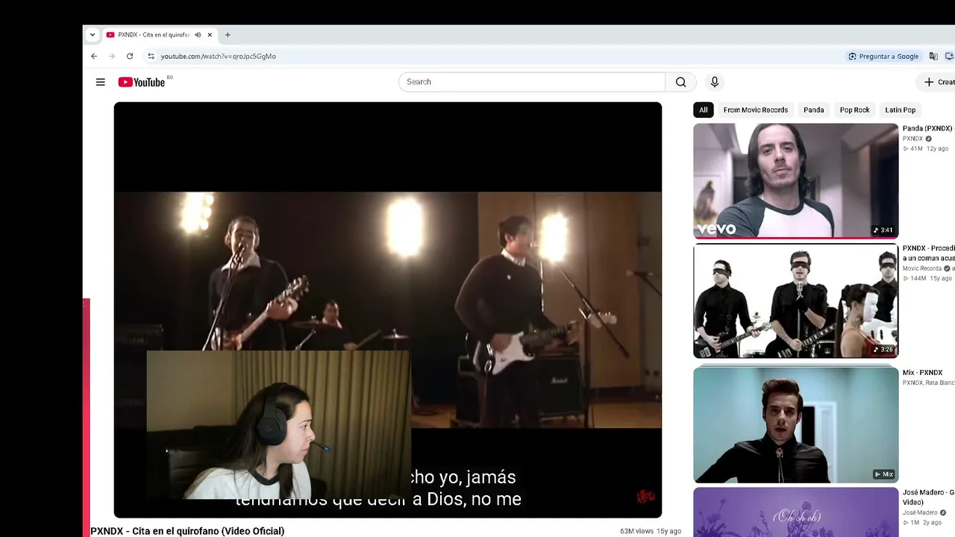Click the Preguntar a Google lens button
The width and height of the screenshot is (955, 537).
pyautogui.click(x=883, y=57)
